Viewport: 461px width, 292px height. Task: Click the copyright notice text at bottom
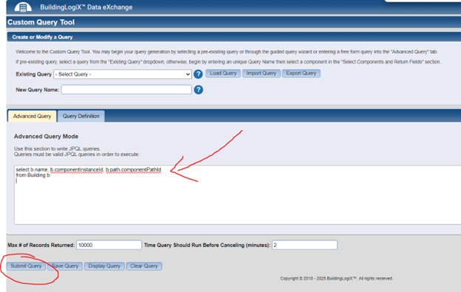336,279
